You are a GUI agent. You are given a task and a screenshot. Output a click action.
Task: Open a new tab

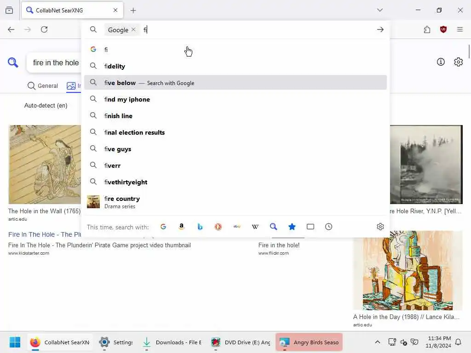(x=133, y=11)
